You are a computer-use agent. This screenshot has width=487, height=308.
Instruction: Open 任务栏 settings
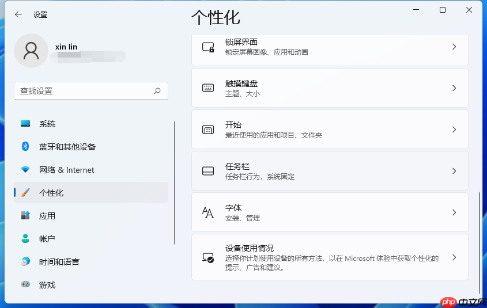(330, 171)
